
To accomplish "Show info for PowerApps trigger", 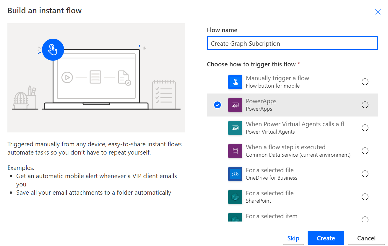I will click(365, 105).
